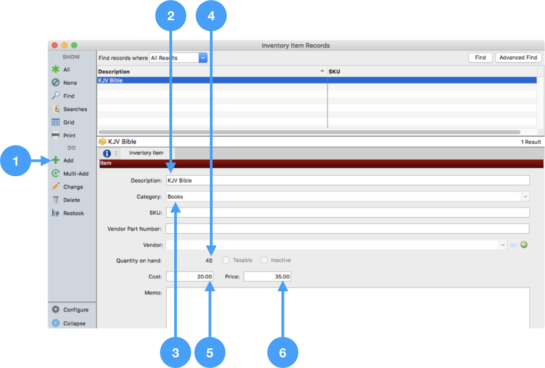Expand the Find records where dropdown
Image resolution: width=545 pixels, height=368 pixels.
tap(202, 58)
